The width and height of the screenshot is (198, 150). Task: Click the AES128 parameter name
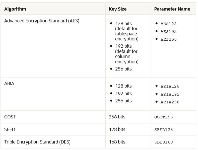169,24
